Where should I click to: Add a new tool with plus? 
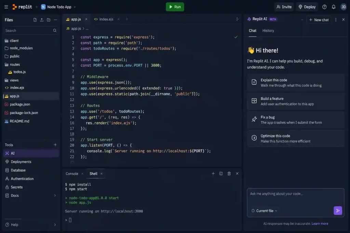point(55,145)
